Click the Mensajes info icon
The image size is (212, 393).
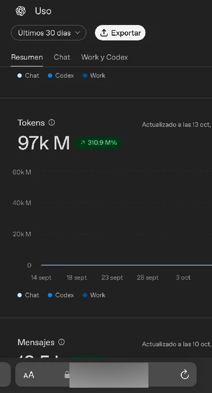61,342
